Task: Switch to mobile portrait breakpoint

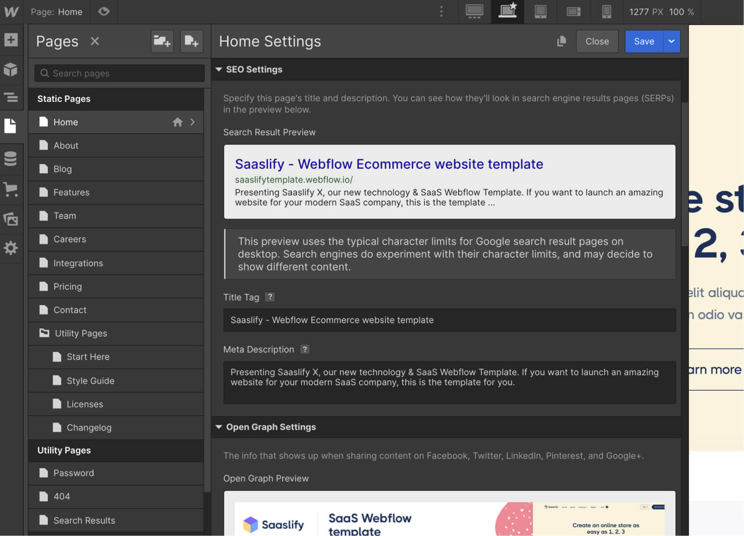Action: pyautogui.click(x=606, y=11)
